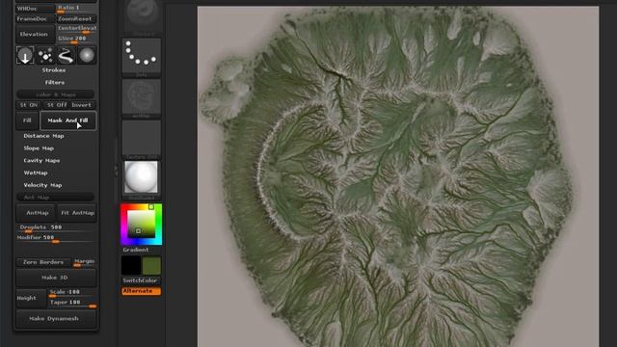
Task: Adjust the Scale 100 slider
Action: 72,292
